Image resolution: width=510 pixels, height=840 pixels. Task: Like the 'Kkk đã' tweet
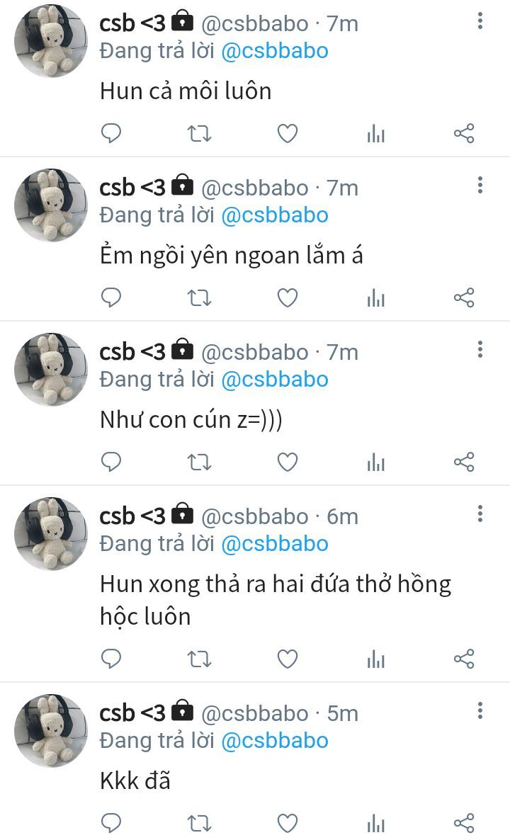[x=287, y=824]
